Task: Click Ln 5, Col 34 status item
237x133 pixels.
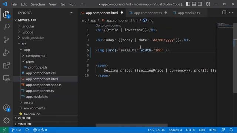Action: coord(156,130)
